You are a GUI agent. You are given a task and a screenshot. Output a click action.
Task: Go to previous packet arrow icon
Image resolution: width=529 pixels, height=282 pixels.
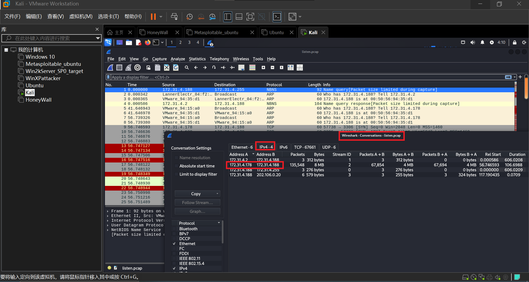(196, 67)
